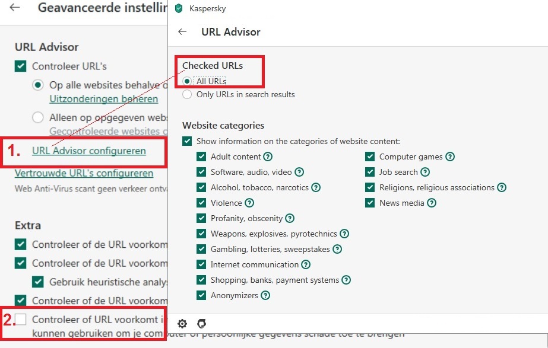Open help icon next to Anonymizers
This screenshot has height=348, width=548.
pos(265,295)
